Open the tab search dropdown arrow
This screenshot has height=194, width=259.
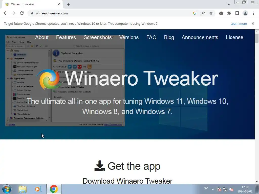pos(229,4)
